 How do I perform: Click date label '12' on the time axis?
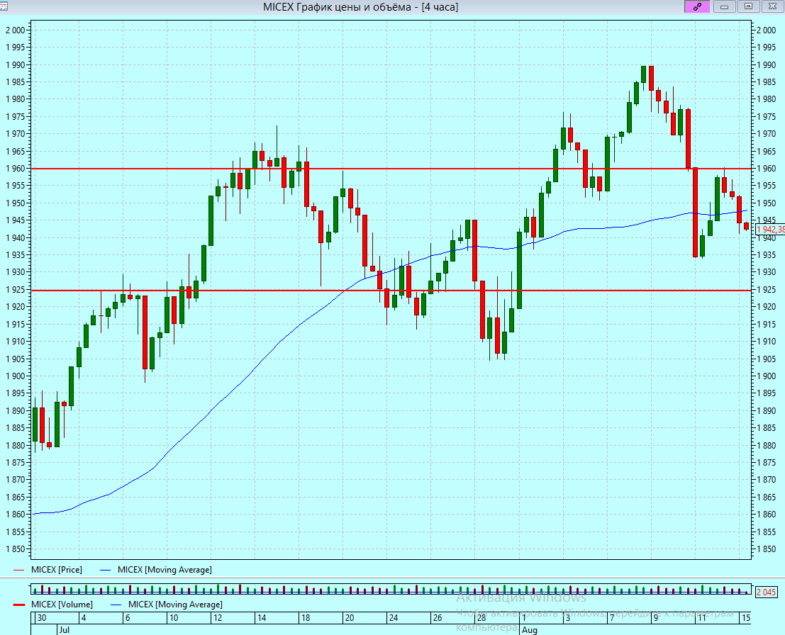coord(218,618)
